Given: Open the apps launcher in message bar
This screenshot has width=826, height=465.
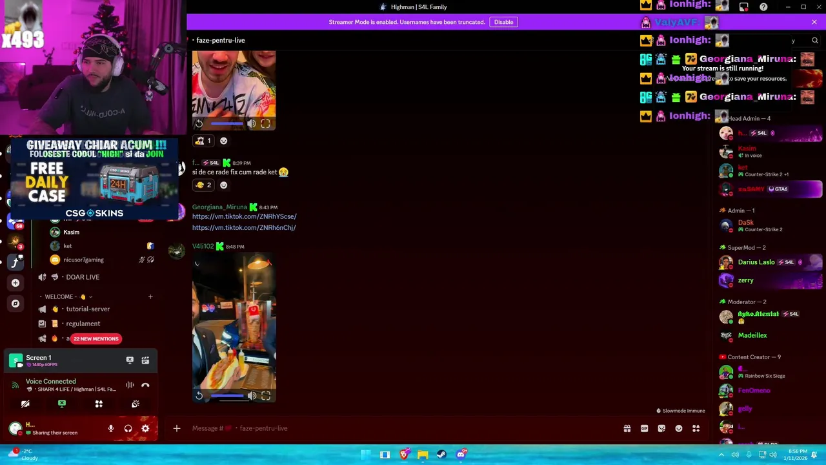Looking at the screenshot, I should (x=696, y=428).
